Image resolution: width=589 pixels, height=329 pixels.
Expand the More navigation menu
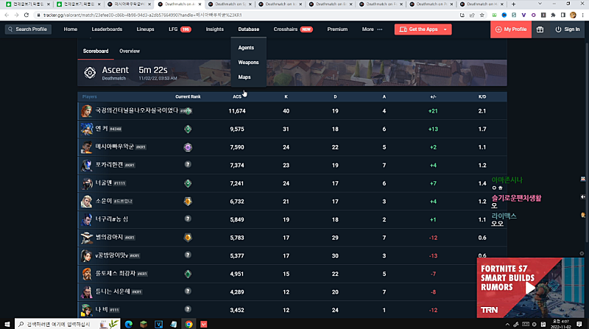point(372,29)
